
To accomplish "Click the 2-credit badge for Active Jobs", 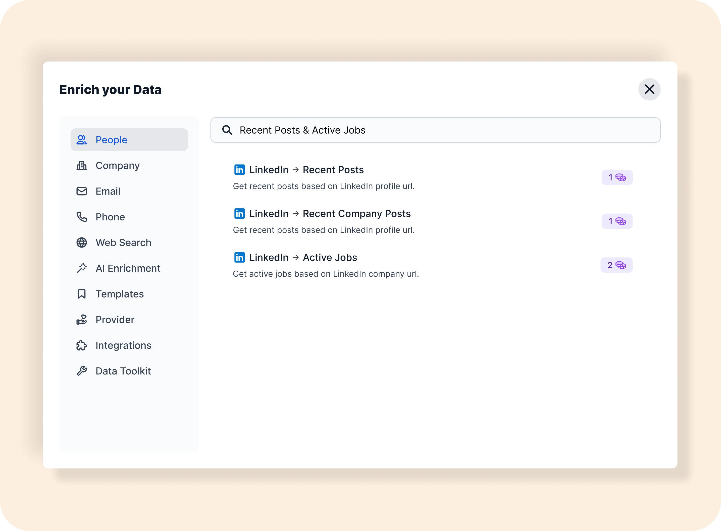I will point(616,265).
